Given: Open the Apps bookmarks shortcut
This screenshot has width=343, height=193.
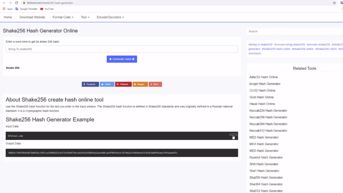Looking at the screenshot, I should click(8, 9).
